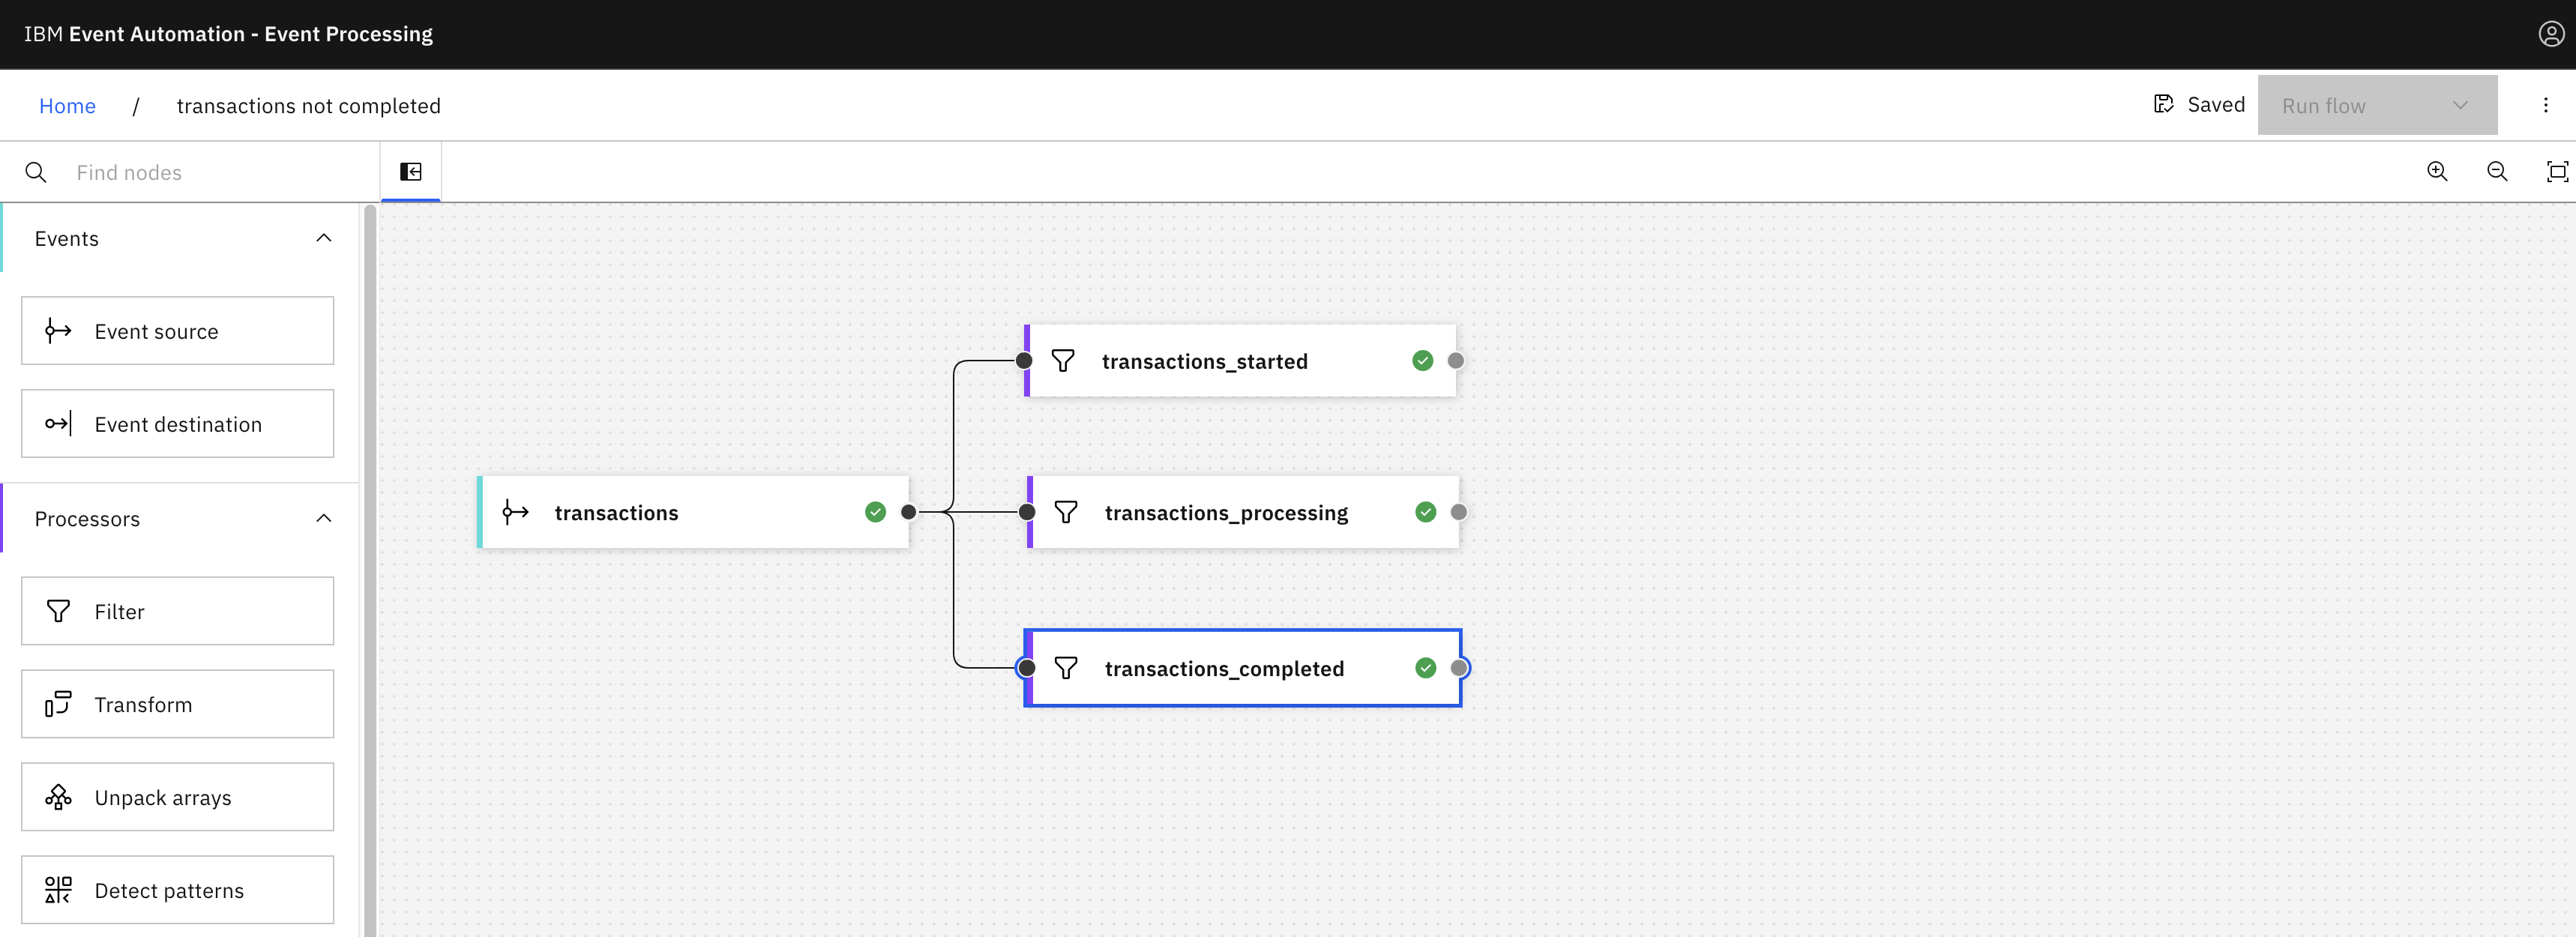The width and height of the screenshot is (2576, 937).
Task: Click the transactions_processing green check status
Action: [x=1425, y=512]
